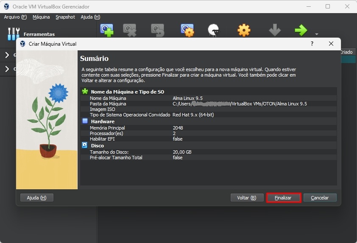This screenshot has height=243, width=357.
Task: Click the Disco section header
Action: coord(98,145)
